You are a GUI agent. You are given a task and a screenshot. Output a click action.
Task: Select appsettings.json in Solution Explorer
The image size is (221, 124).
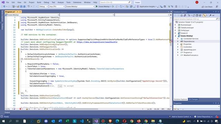click(190, 50)
